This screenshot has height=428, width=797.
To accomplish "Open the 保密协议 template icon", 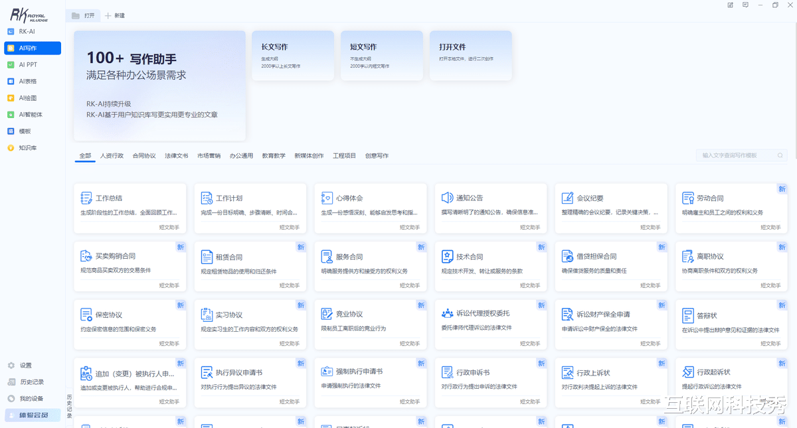I will (x=86, y=314).
